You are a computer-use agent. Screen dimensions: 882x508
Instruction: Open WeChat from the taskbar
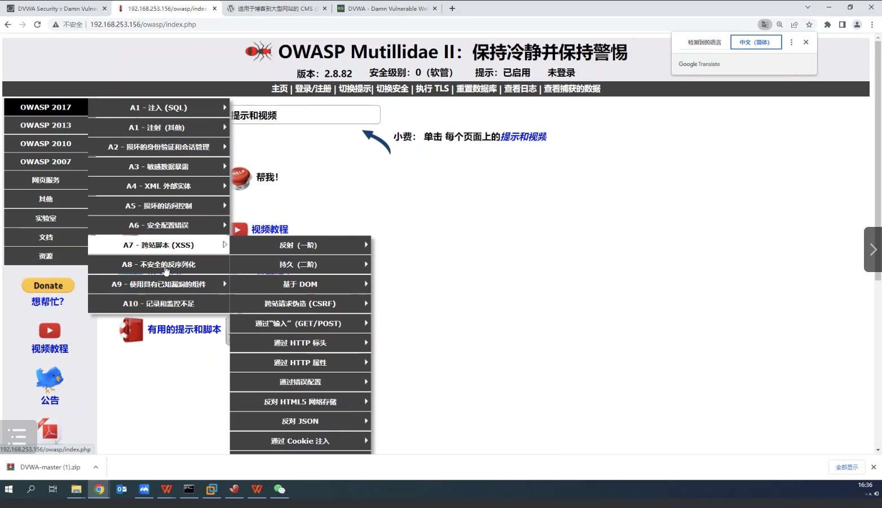click(x=280, y=489)
